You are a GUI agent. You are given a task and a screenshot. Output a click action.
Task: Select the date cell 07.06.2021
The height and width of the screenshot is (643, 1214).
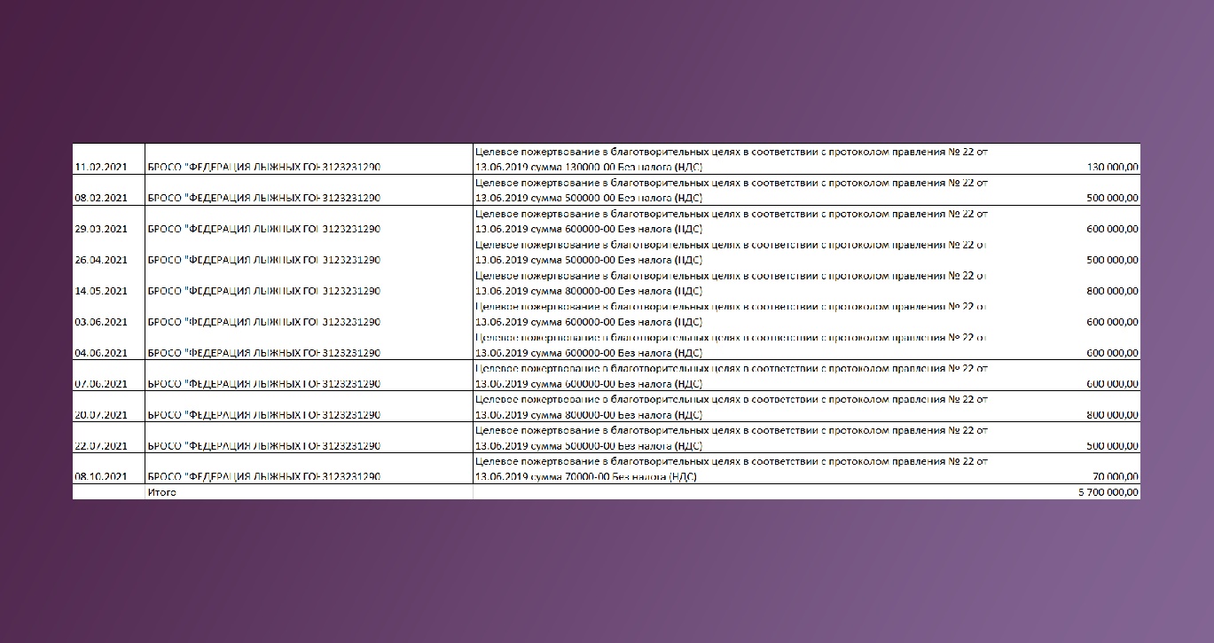tap(102, 384)
